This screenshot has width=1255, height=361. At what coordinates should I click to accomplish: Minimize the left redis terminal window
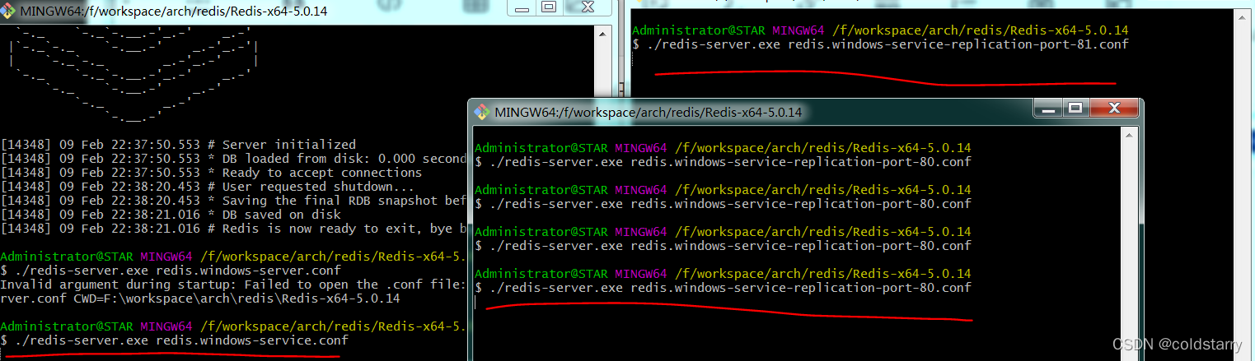(522, 7)
